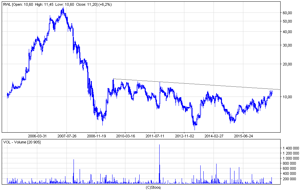305x190 pixels.
Task: Click the 2011-07-11 date label
Action: [155, 136]
